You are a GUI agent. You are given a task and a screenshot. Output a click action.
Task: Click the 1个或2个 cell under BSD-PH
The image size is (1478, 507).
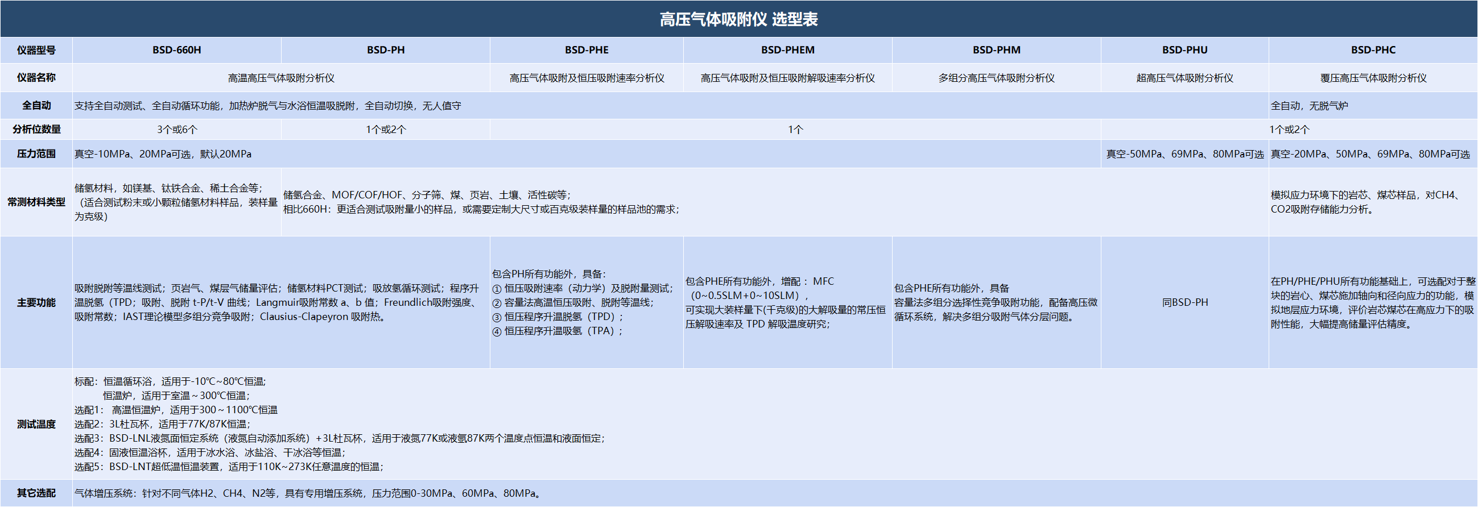pos(386,129)
